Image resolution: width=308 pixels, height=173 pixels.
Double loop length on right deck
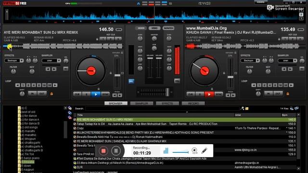[x=291, y=85]
